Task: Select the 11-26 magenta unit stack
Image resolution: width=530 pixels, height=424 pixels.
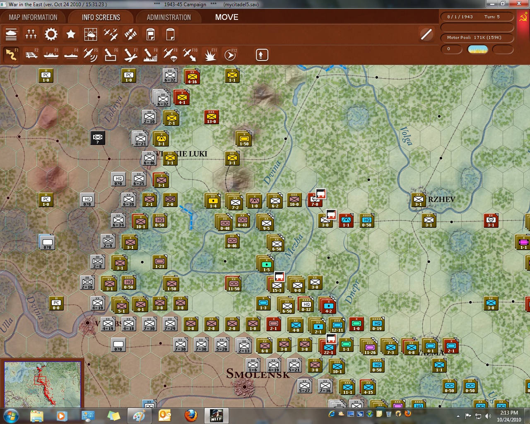Action: click(370, 347)
